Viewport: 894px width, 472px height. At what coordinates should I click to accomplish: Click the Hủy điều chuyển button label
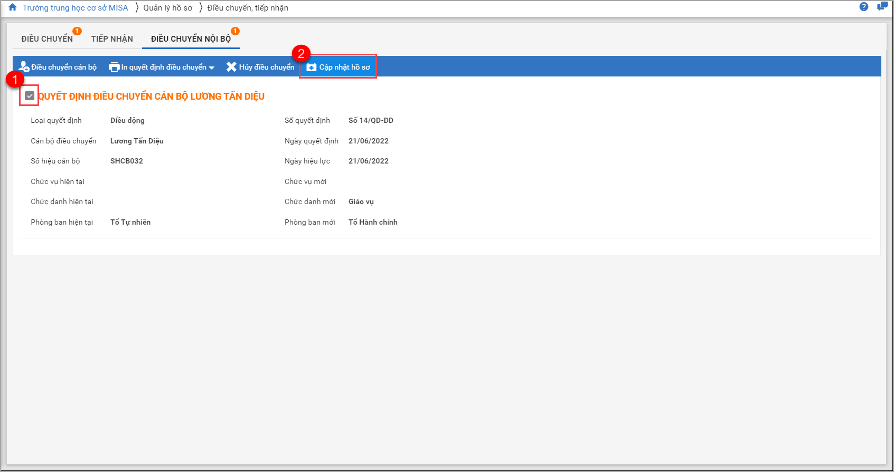tap(267, 67)
